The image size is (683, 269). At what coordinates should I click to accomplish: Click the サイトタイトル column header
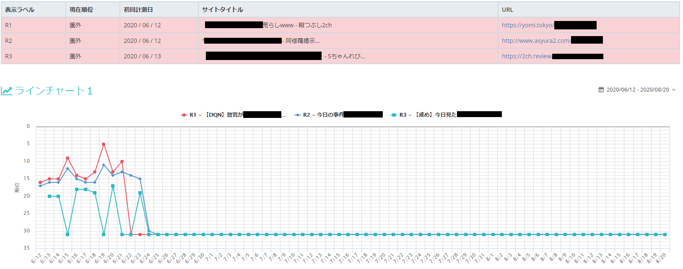[x=223, y=10]
